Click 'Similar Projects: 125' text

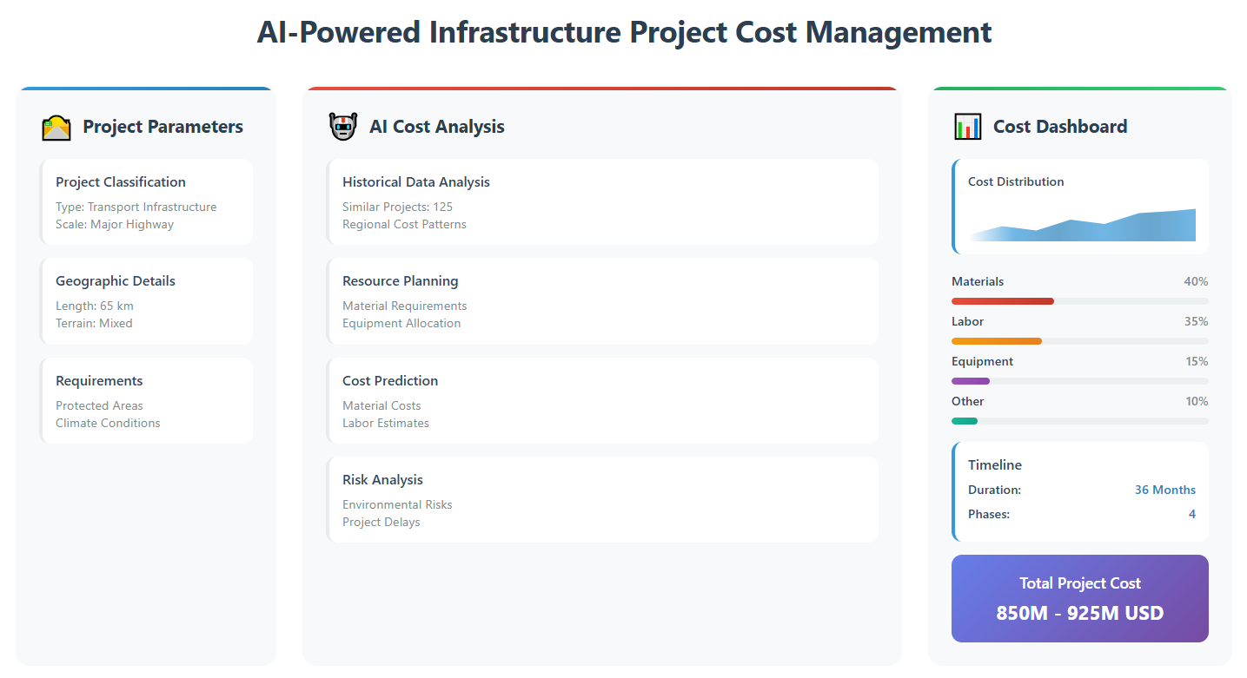pos(397,207)
